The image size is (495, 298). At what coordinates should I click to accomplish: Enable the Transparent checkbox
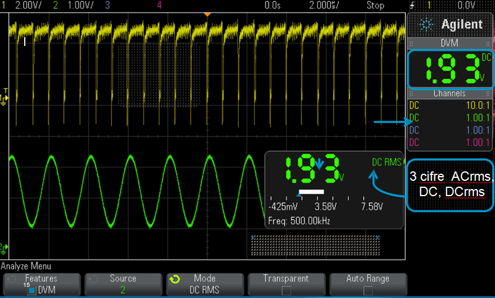(x=285, y=290)
